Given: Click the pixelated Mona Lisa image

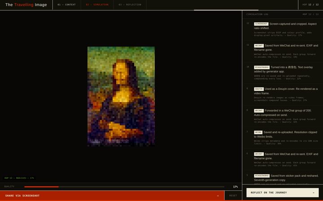Looking at the screenshot, I should point(121,96).
